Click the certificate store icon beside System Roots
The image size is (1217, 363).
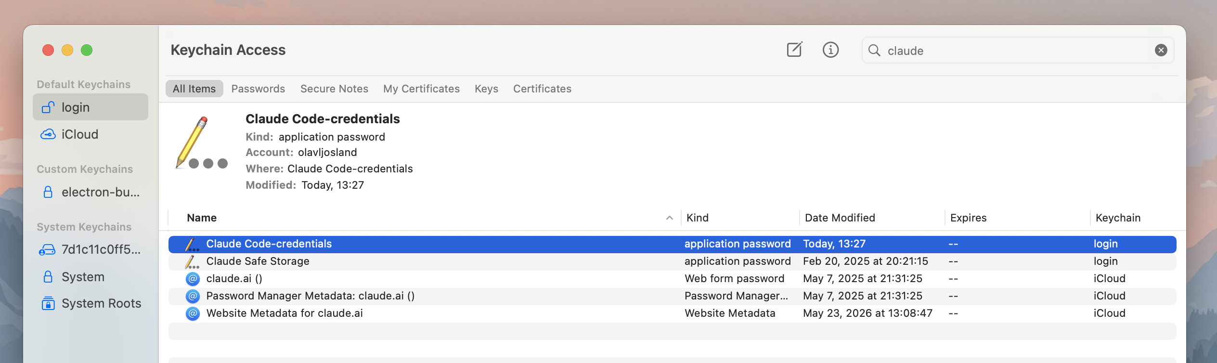pyautogui.click(x=48, y=303)
